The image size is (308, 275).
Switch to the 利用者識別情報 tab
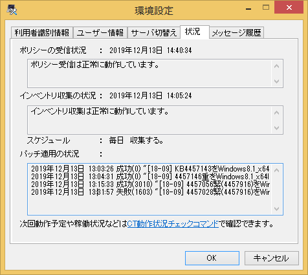click(x=42, y=33)
